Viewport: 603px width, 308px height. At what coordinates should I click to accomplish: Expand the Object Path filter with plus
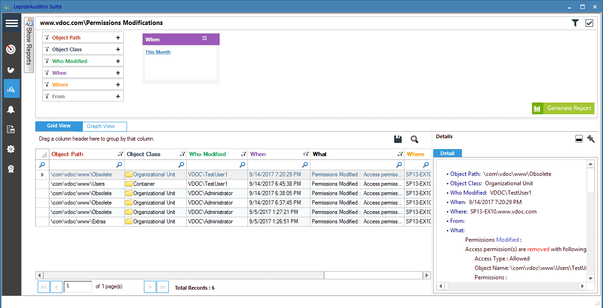(x=118, y=38)
